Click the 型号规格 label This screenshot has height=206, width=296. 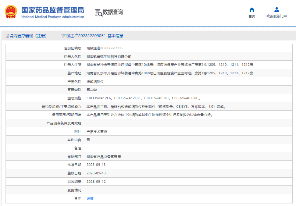click(74, 98)
